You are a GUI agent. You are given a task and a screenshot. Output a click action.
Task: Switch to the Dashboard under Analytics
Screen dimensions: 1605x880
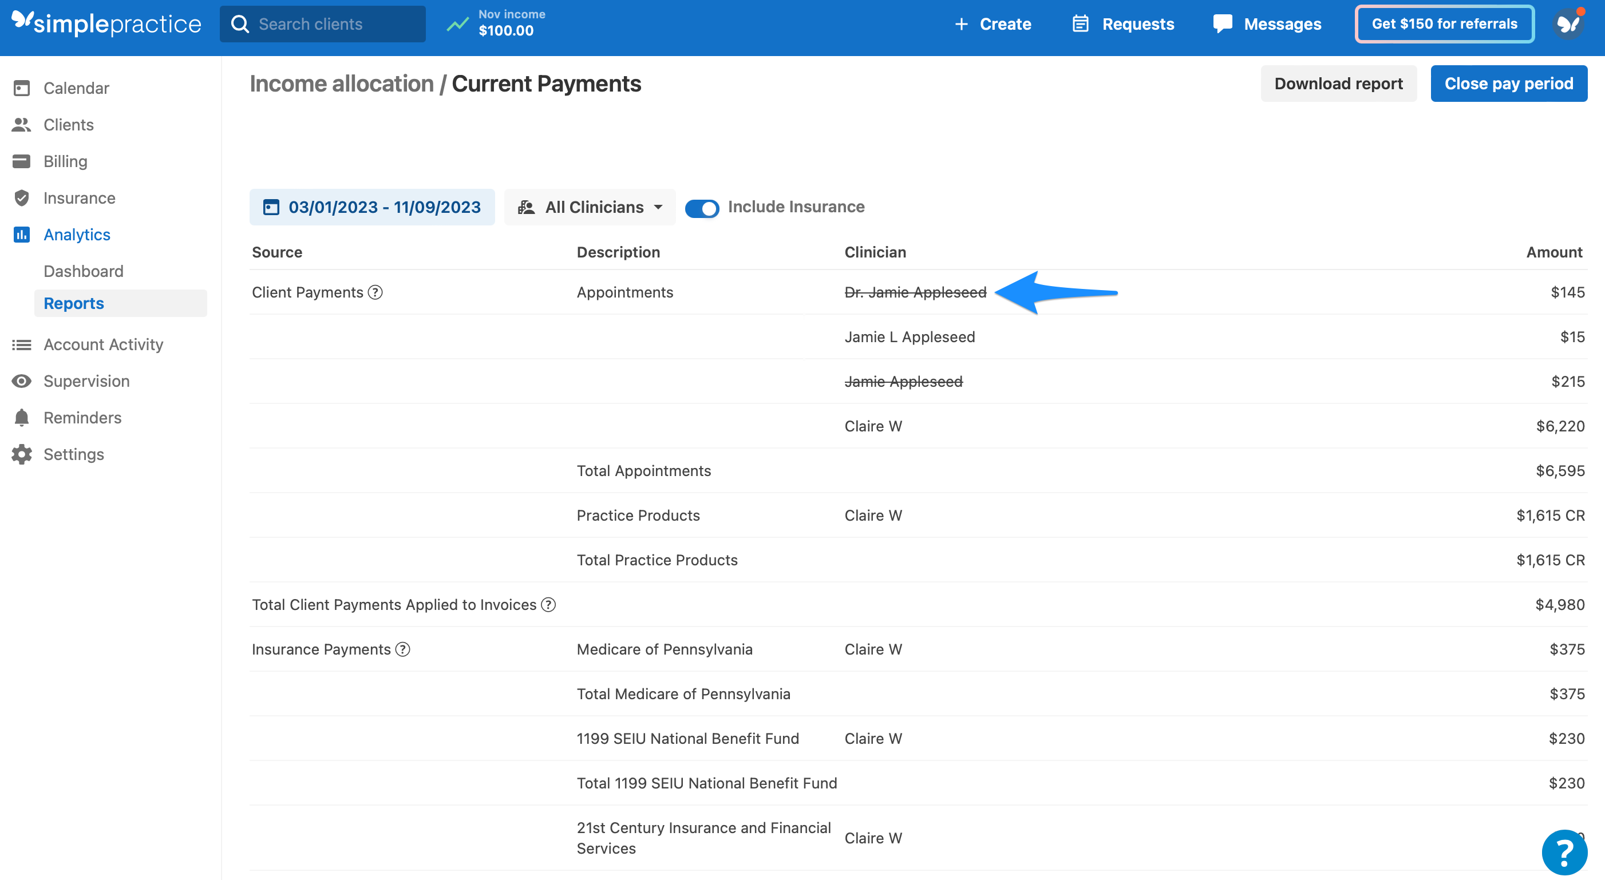point(84,271)
